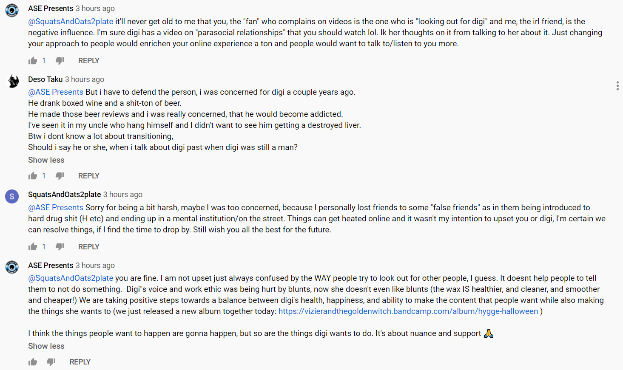Collapse last ASE Presents comment with Show less

click(x=46, y=346)
